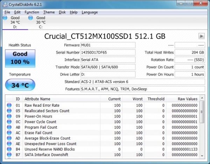Click status orb for SATA Interface Downshift

(9, 155)
